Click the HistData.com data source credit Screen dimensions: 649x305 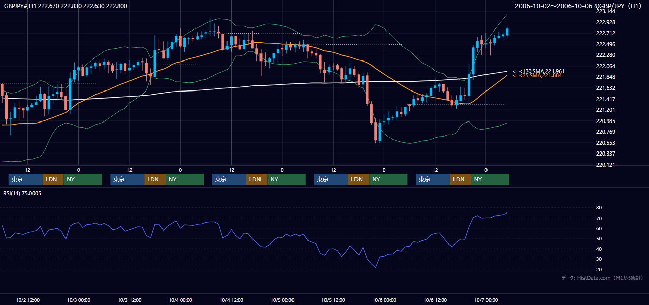click(602, 278)
